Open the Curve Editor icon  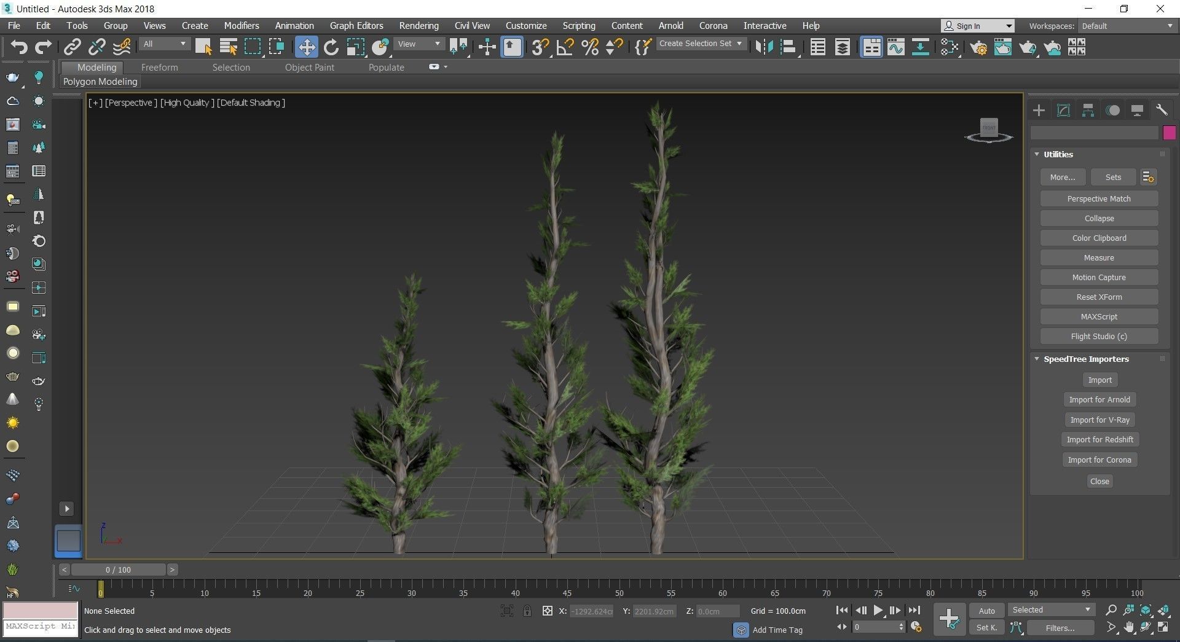(x=895, y=47)
